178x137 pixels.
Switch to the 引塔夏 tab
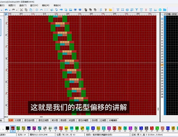pyautogui.click(x=18, y=120)
